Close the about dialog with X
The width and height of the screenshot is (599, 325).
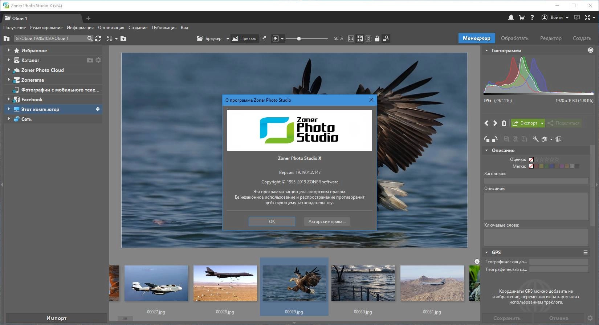(x=371, y=100)
